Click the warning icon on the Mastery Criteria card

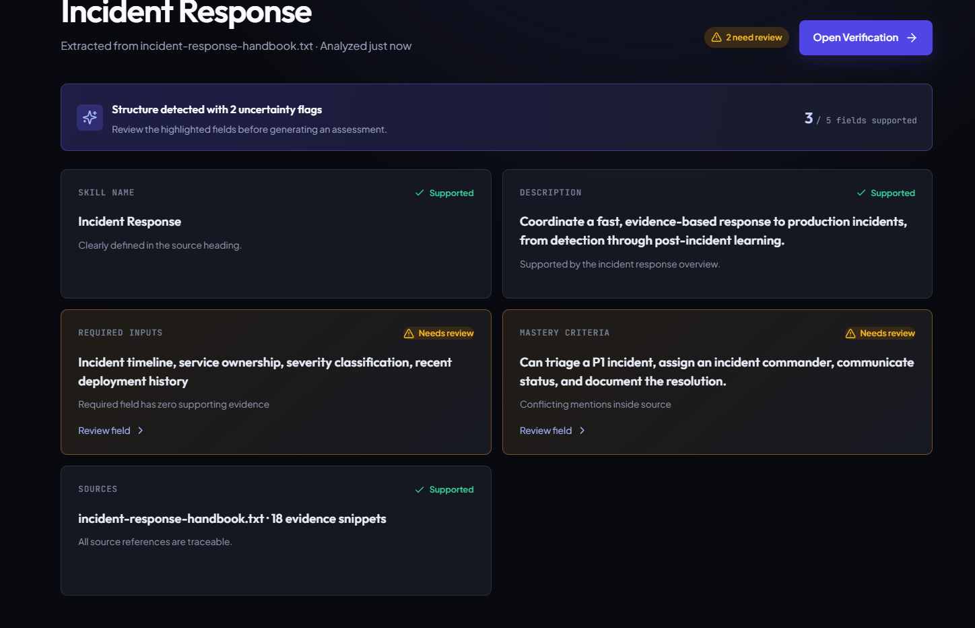pyautogui.click(x=850, y=334)
